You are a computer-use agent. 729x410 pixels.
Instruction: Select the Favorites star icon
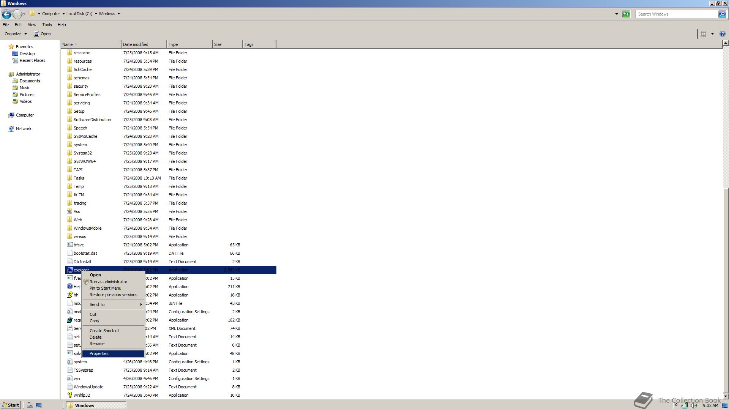[11, 47]
